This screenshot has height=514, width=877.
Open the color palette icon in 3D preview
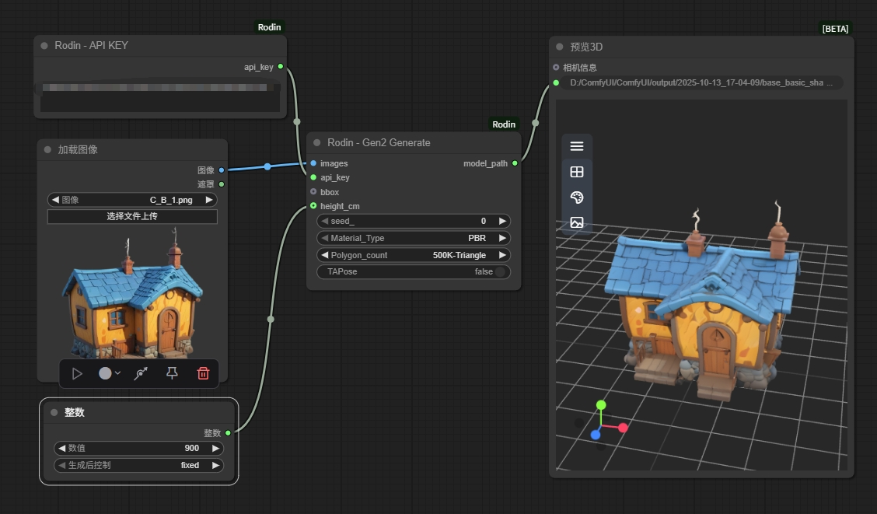577,197
